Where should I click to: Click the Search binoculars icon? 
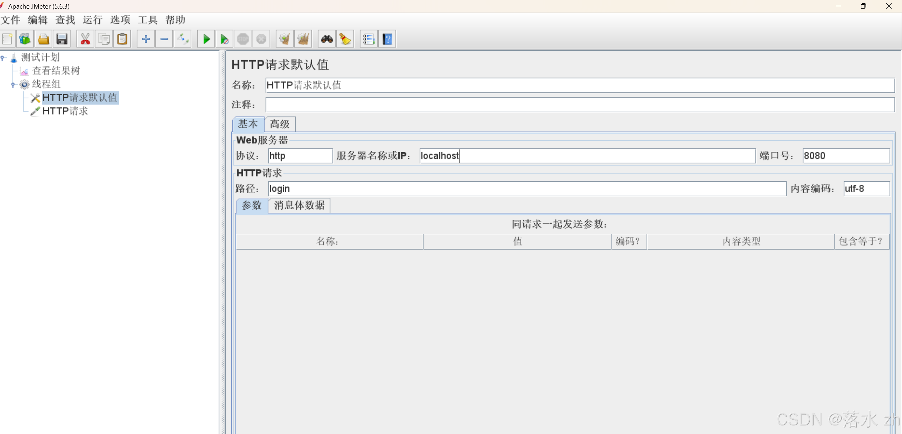coord(327,39)
